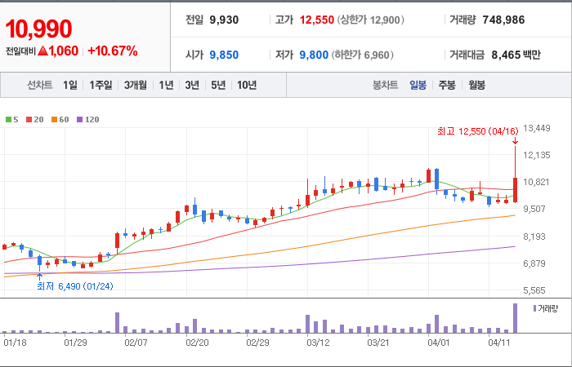Click the 12,135 price axis label
The height and width of the screenshot is (367, 572).
(537, 156)
